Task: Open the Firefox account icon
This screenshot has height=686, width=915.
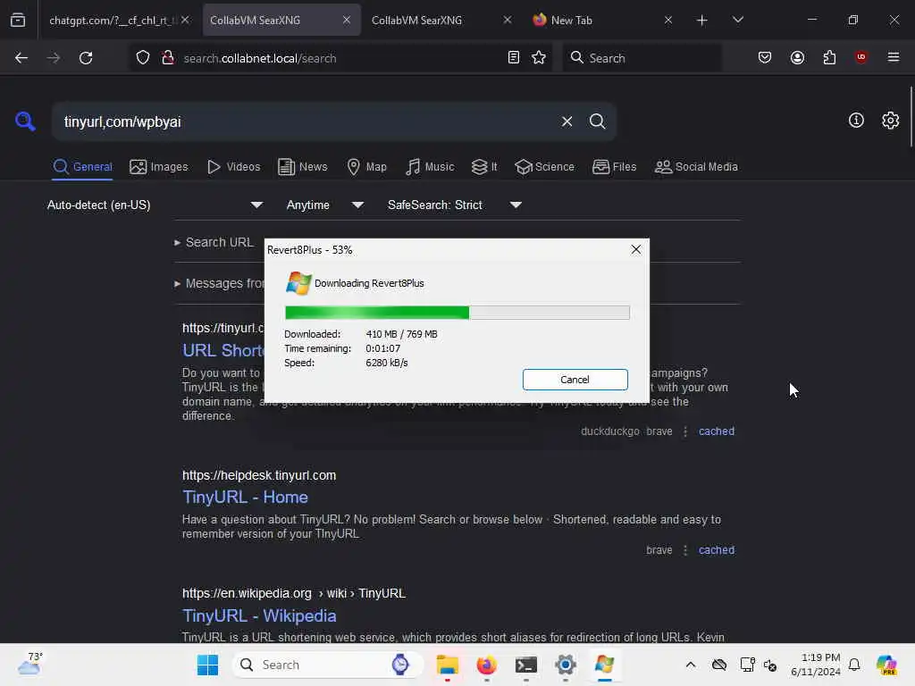Action: [x=797, y=58]
